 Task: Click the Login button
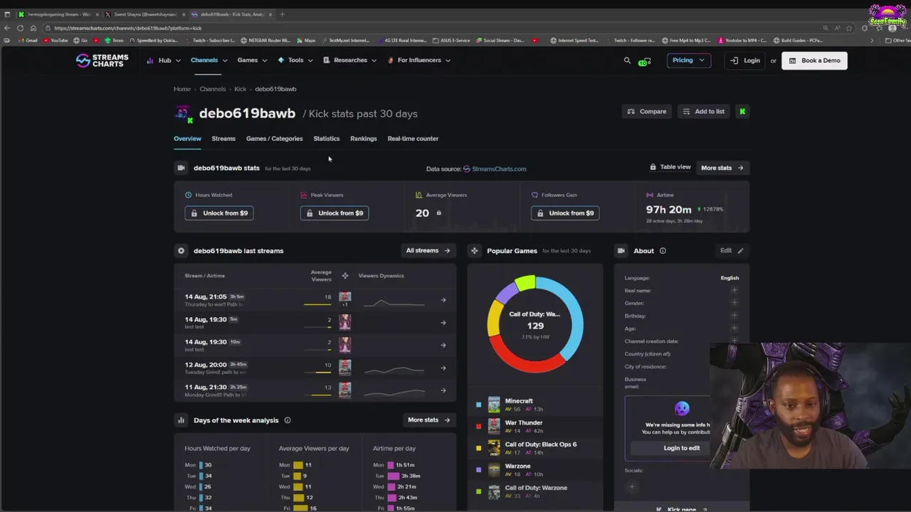745,60
